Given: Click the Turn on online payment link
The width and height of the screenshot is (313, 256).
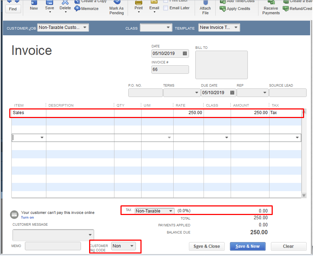Looking at the screenshot, I should (27, 217).
